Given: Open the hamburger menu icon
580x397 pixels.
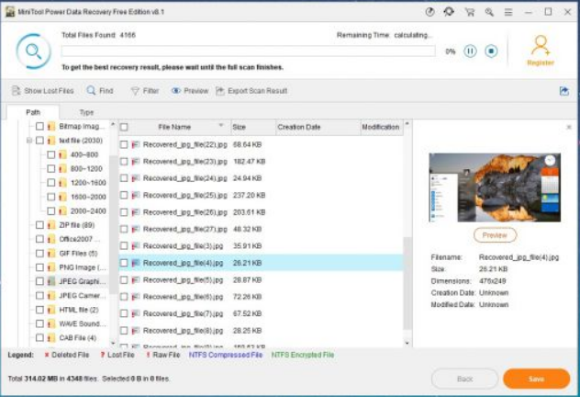Looking at the screenshot, I should pyautogui.click(x=508, y=12).
